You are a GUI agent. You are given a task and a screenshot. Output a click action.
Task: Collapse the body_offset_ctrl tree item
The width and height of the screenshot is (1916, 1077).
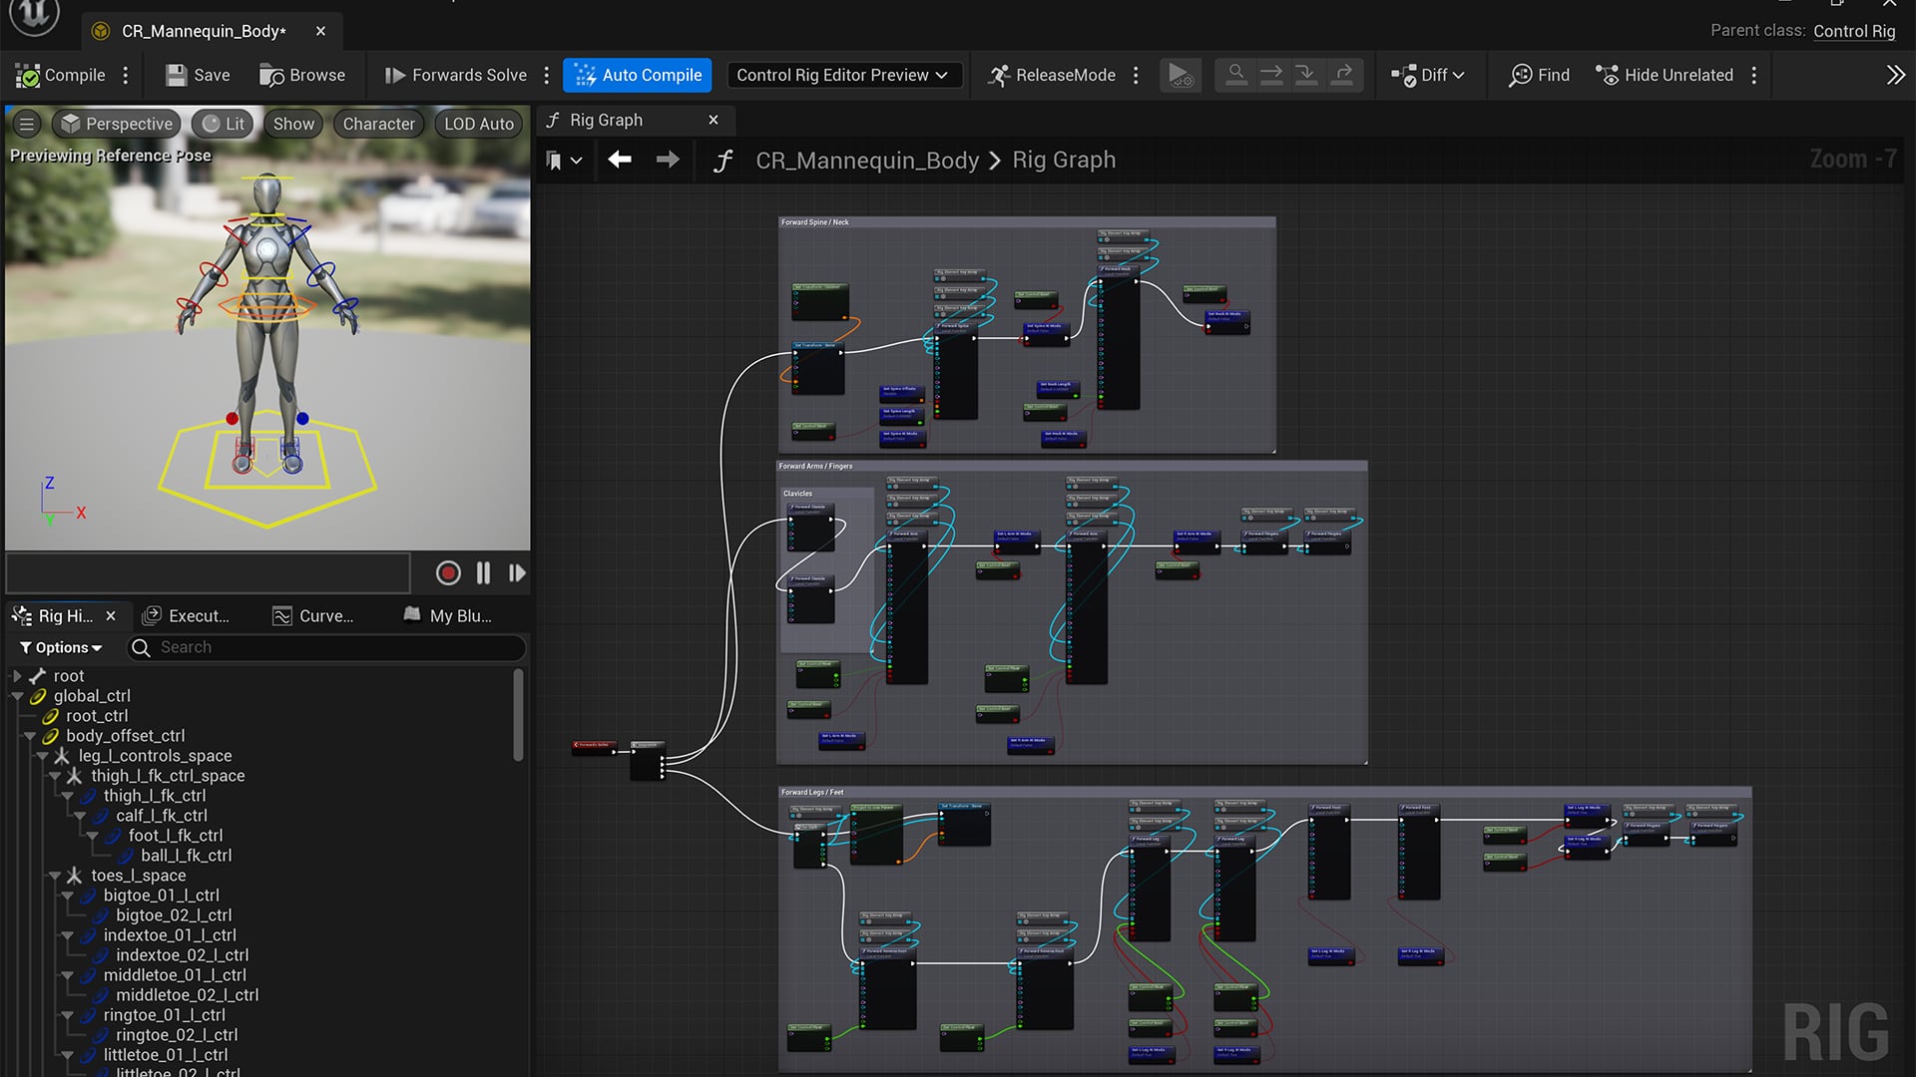30,736
